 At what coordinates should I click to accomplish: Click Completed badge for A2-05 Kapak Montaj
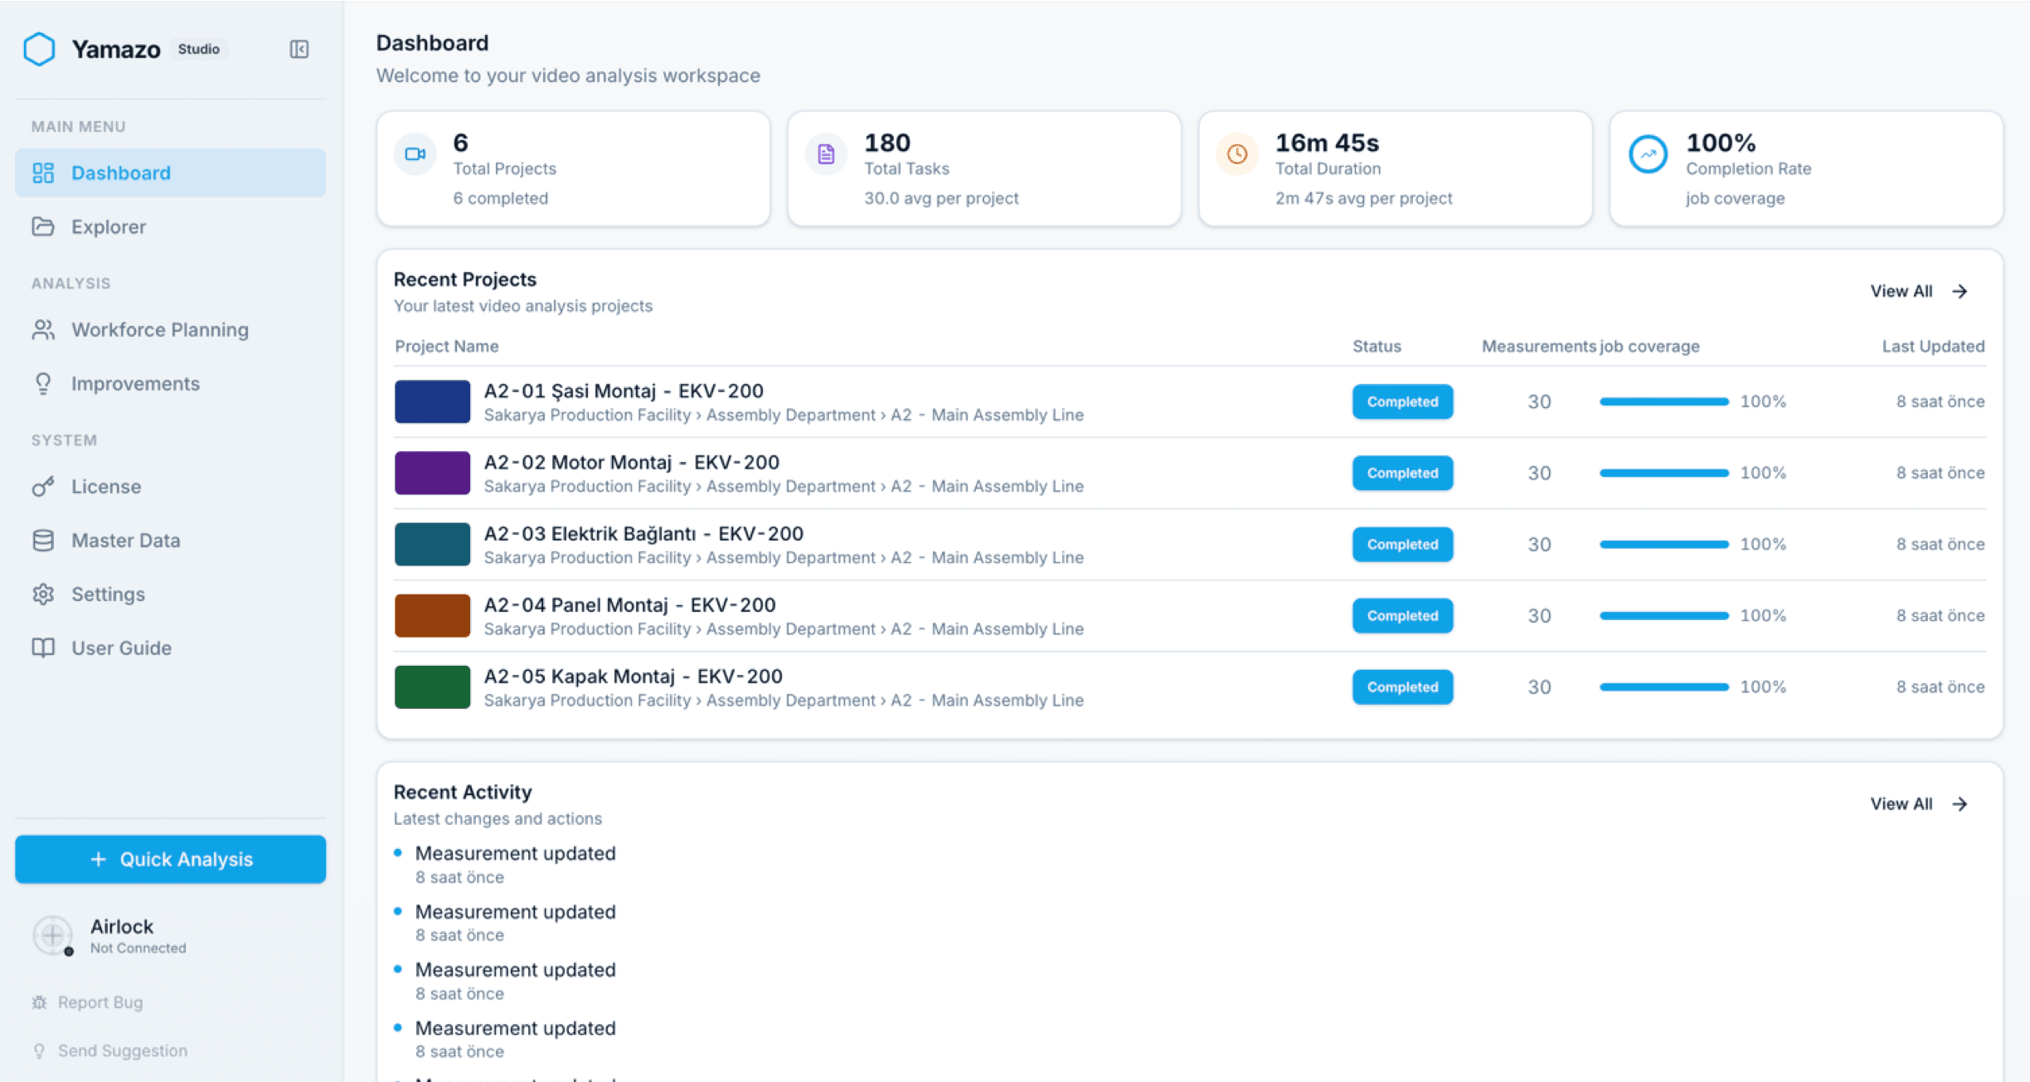coord(1402,687)
